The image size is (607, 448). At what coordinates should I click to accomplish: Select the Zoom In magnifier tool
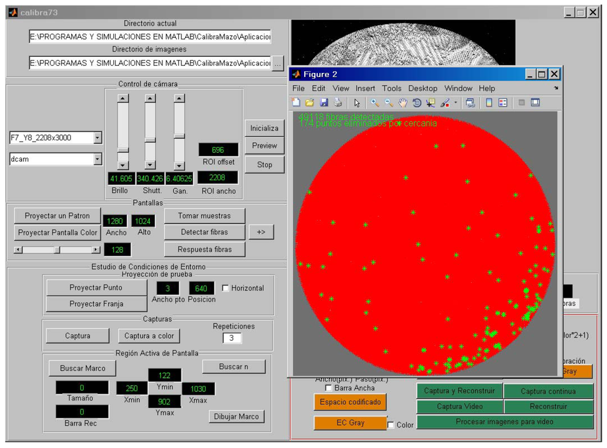[375, 103]
